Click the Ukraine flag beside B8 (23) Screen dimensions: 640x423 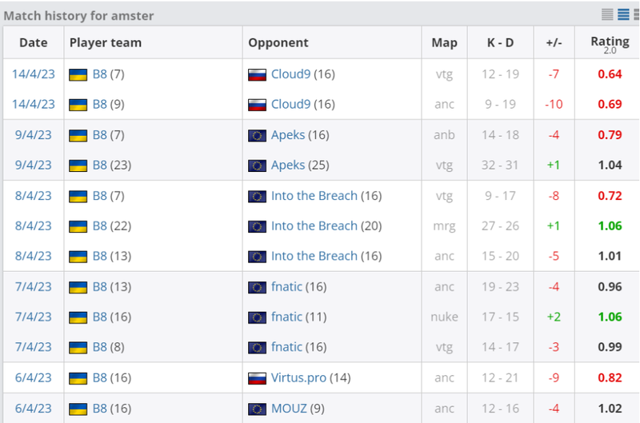tap(78, 166)
